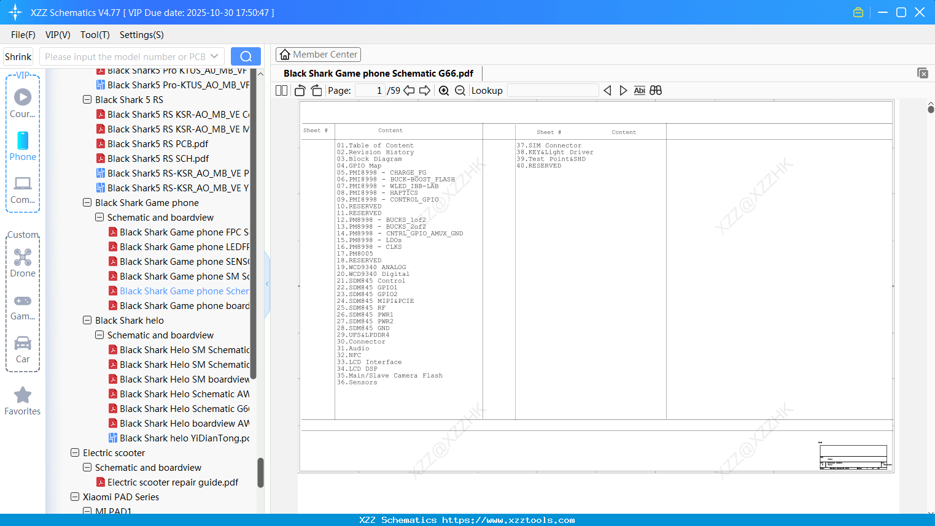Screen dimensions: 935x526
Task: Click the binoculars search icon
Action: (656, 91)
